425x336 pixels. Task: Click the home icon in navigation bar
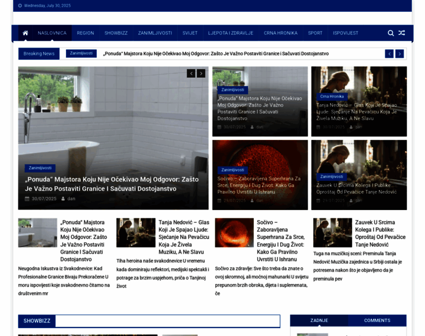(x=25, y=33)
